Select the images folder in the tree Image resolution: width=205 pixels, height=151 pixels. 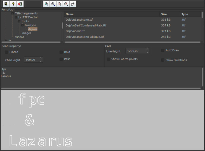(26, 33)
